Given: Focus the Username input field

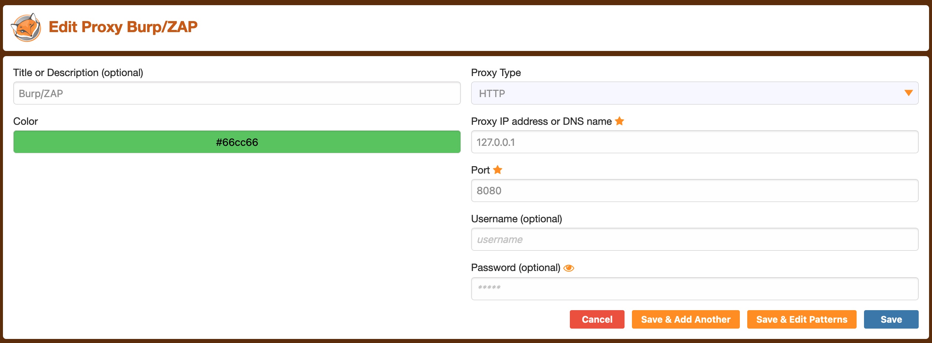Looking at the screenshot, I should [694, 239].
